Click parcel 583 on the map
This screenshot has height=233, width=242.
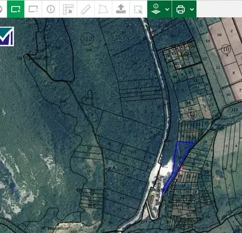90,171
